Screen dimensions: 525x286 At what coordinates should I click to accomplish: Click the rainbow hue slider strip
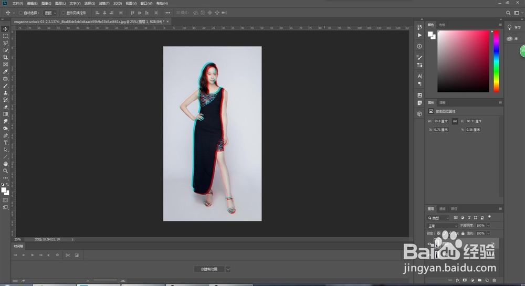496,61
